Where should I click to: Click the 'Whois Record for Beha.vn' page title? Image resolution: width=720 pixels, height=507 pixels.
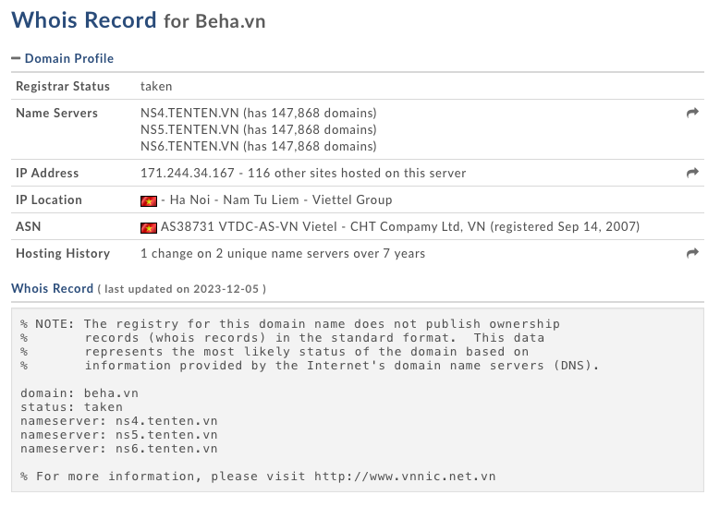(x=139, y=20)
